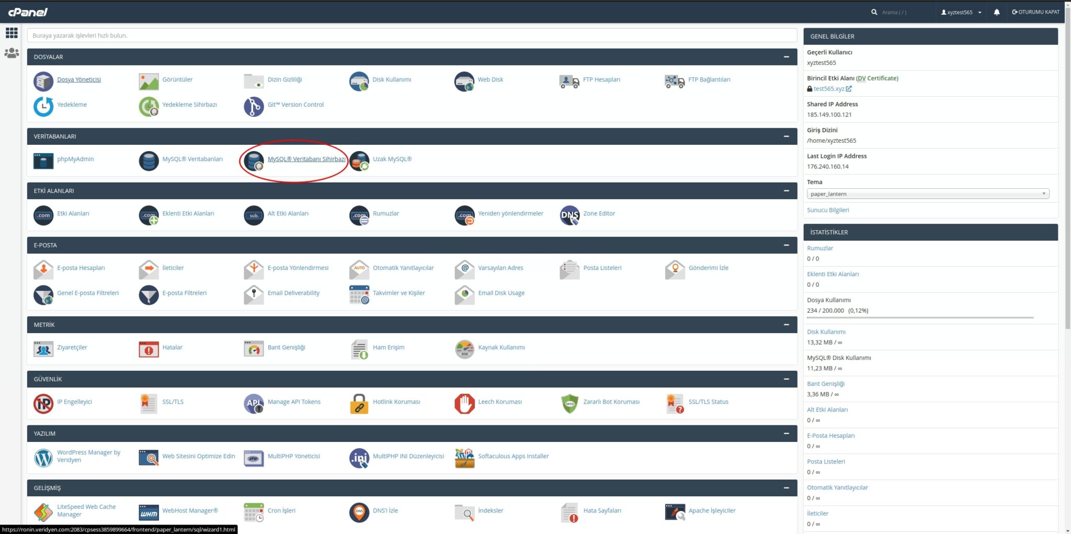Collapse the E-POSTA section

786,245
